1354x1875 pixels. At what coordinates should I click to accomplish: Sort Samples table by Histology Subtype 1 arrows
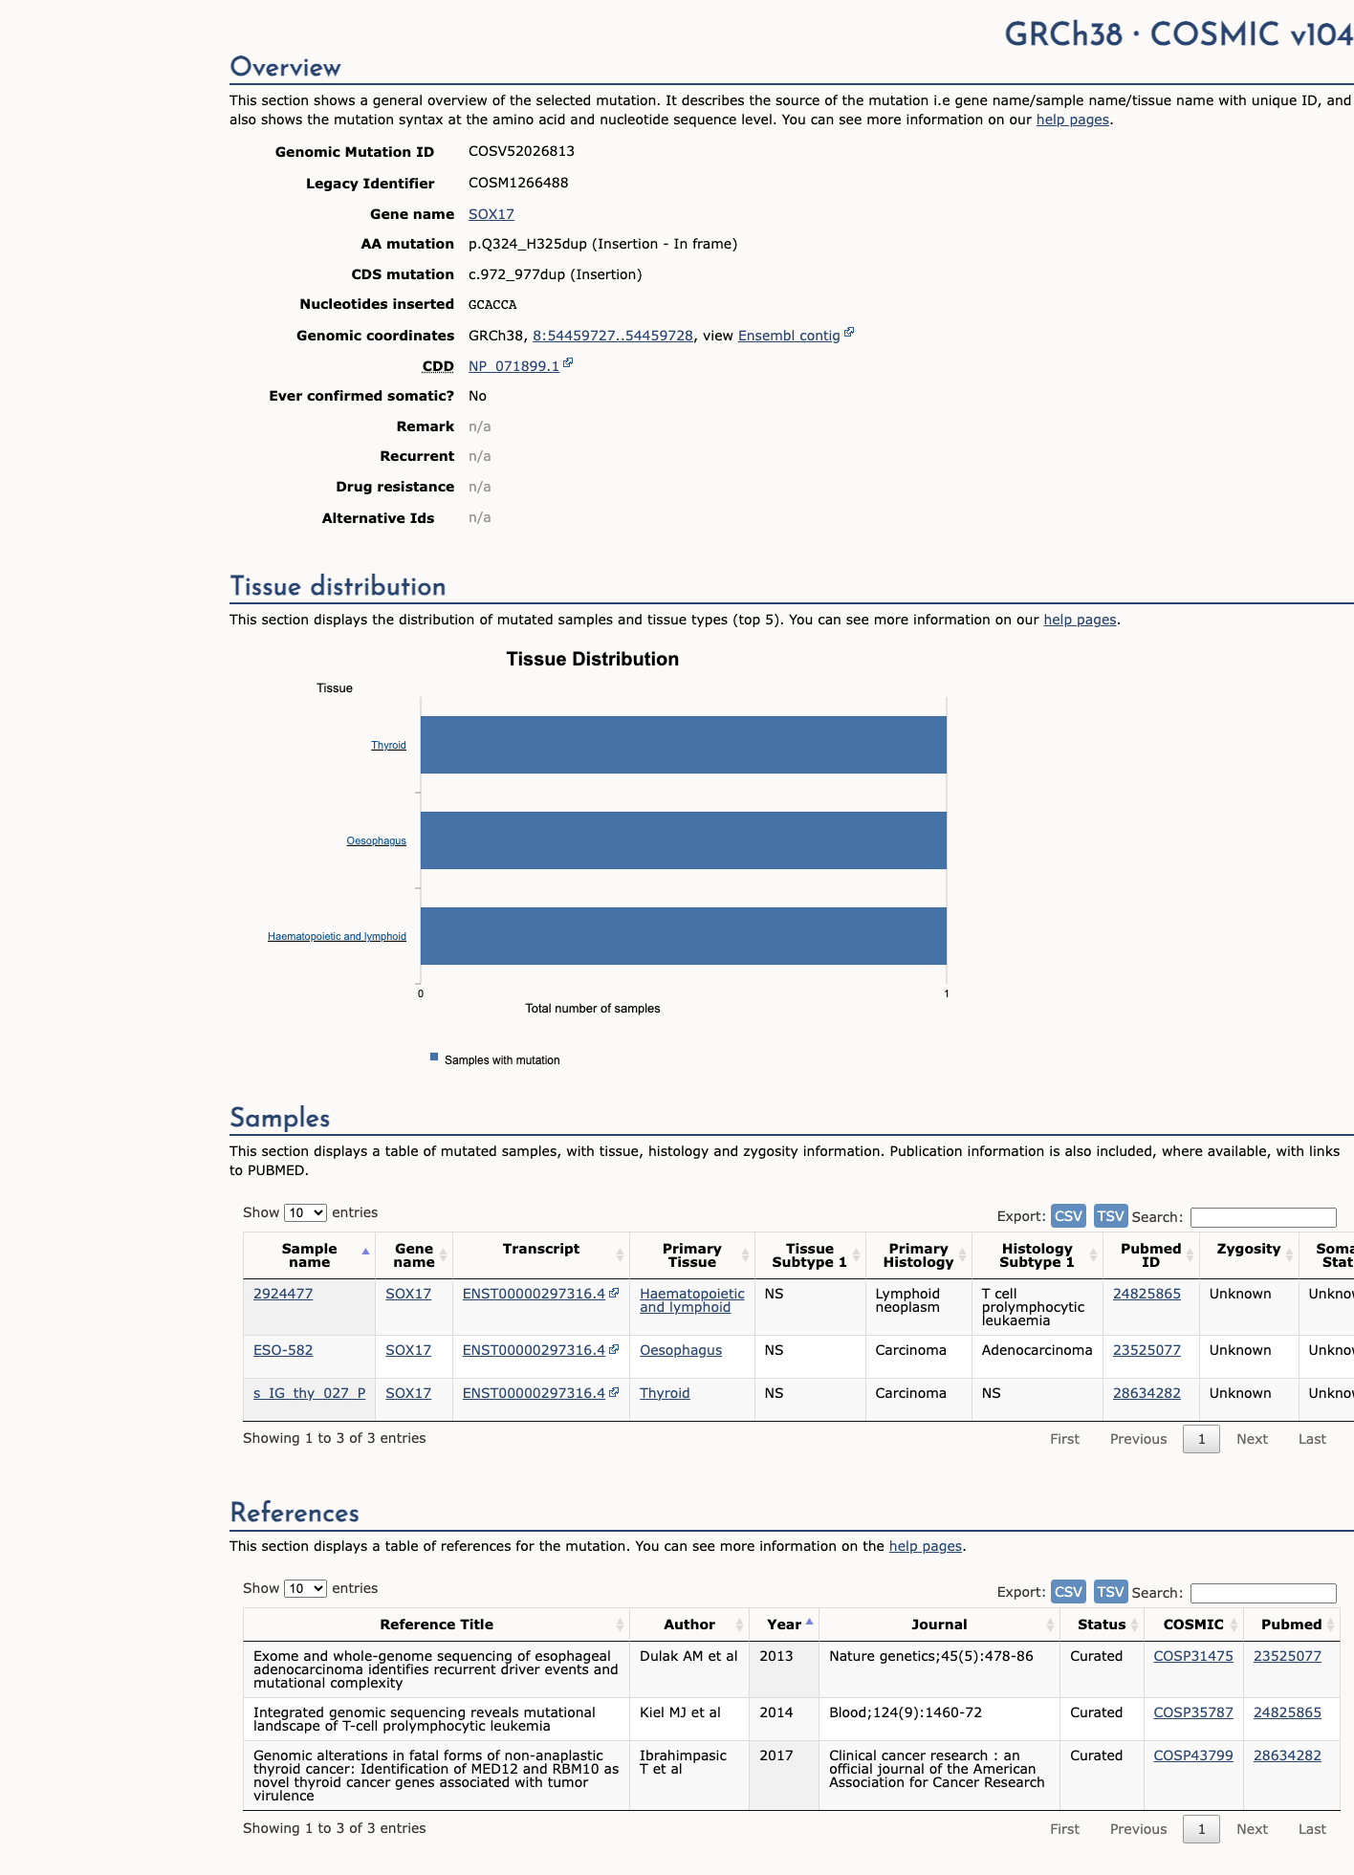(1093, 1254)
